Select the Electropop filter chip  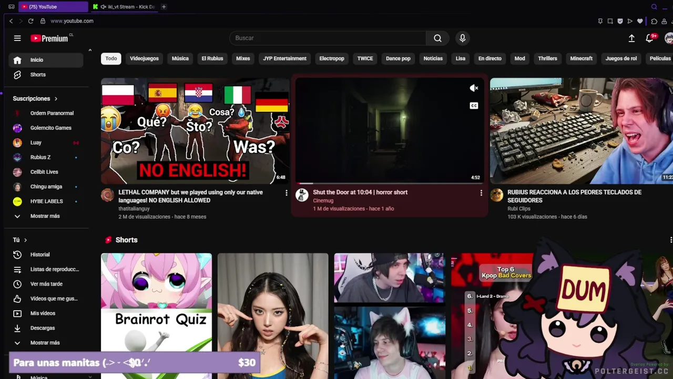[332, 58]
